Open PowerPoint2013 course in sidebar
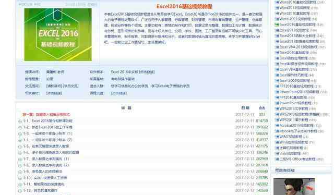334x195 pixels. (299, 92)
